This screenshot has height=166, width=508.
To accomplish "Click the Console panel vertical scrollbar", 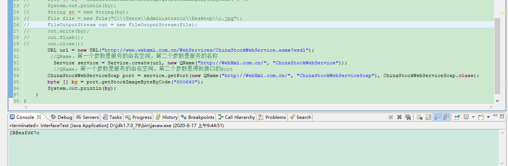I will [x=502, y=148].
